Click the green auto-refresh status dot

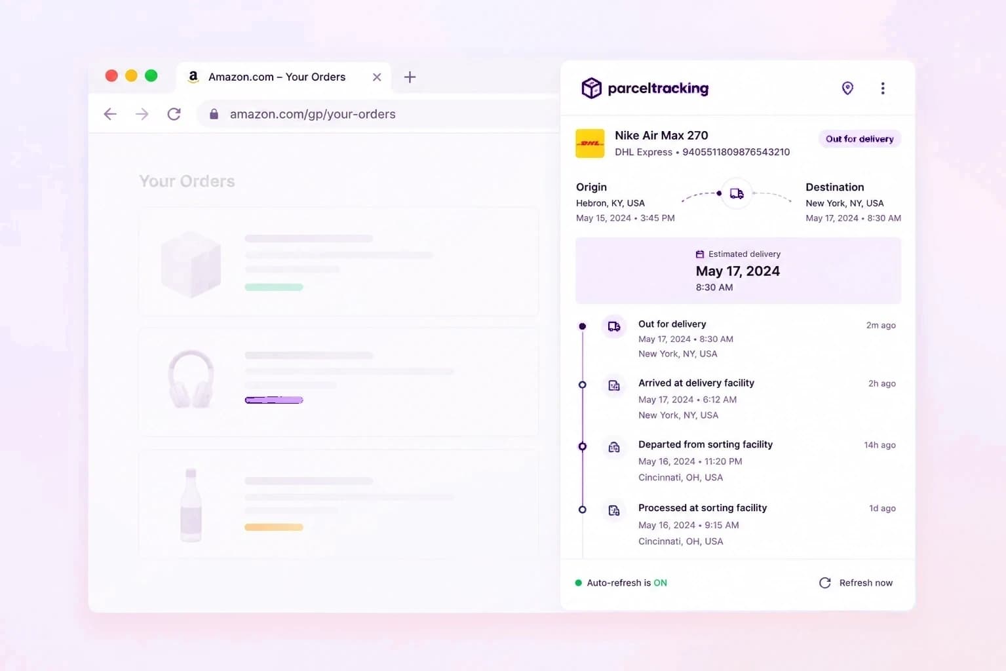pos(578,583)
